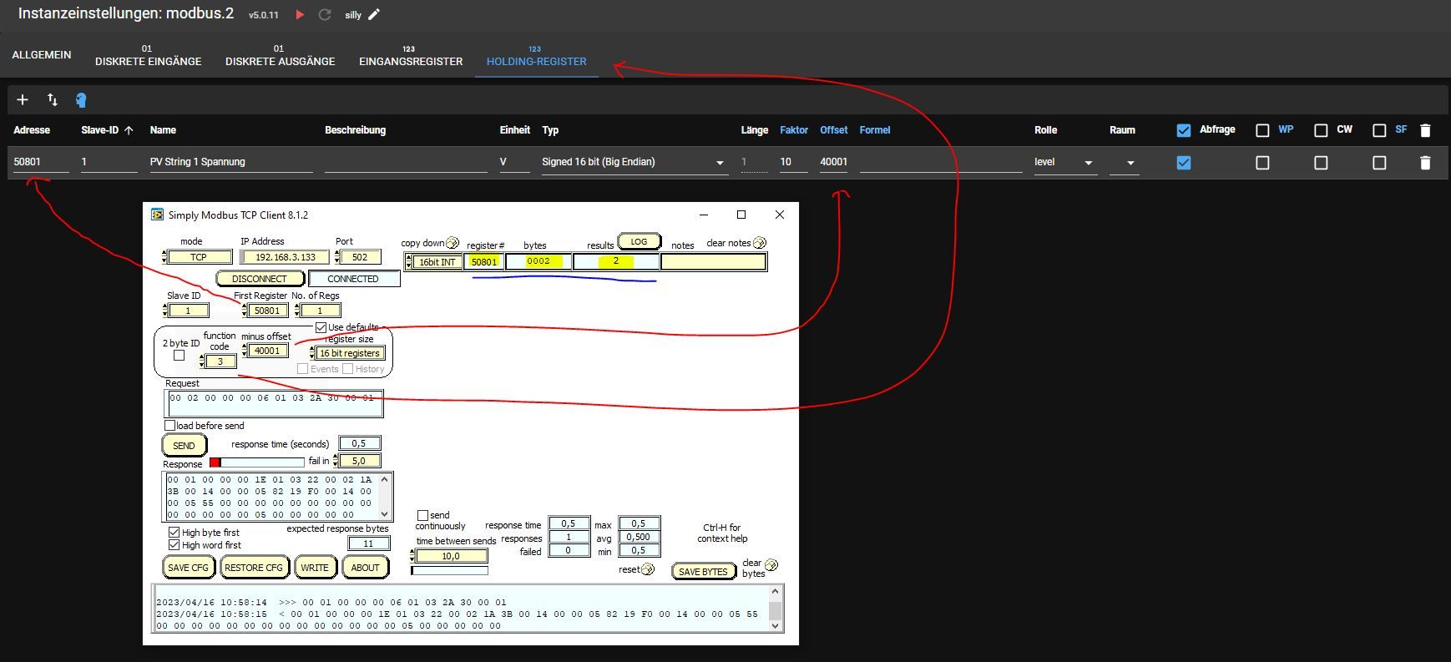This screenshot has width=1451, height=662.
Task: Click the Slave ID stepper arrows in Simply Modbus
Action: [x=165, y=311]
